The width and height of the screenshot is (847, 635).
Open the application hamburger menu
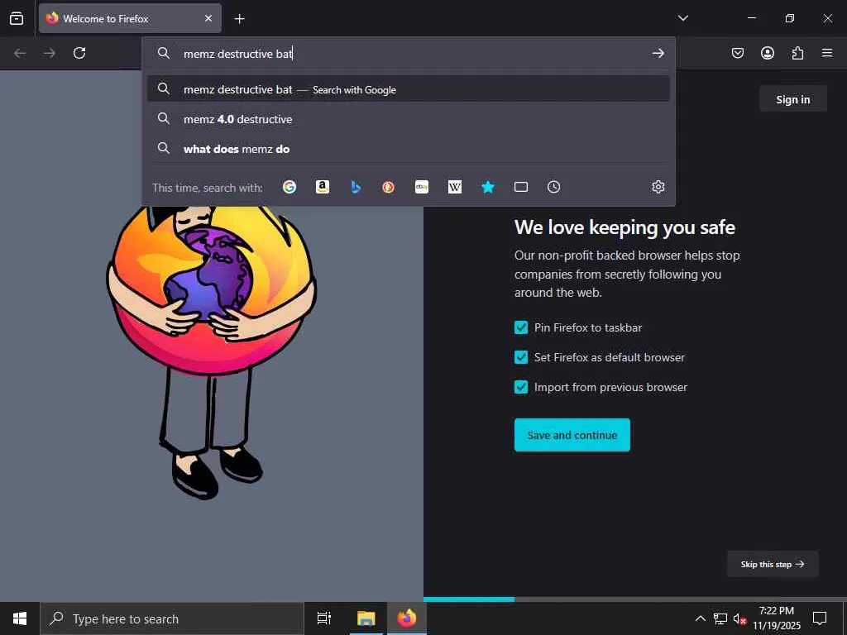click(x=826, y=53)
